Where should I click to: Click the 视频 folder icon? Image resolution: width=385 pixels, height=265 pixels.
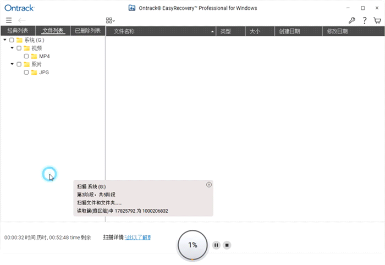pyautogui.click(x=27, y=48)
